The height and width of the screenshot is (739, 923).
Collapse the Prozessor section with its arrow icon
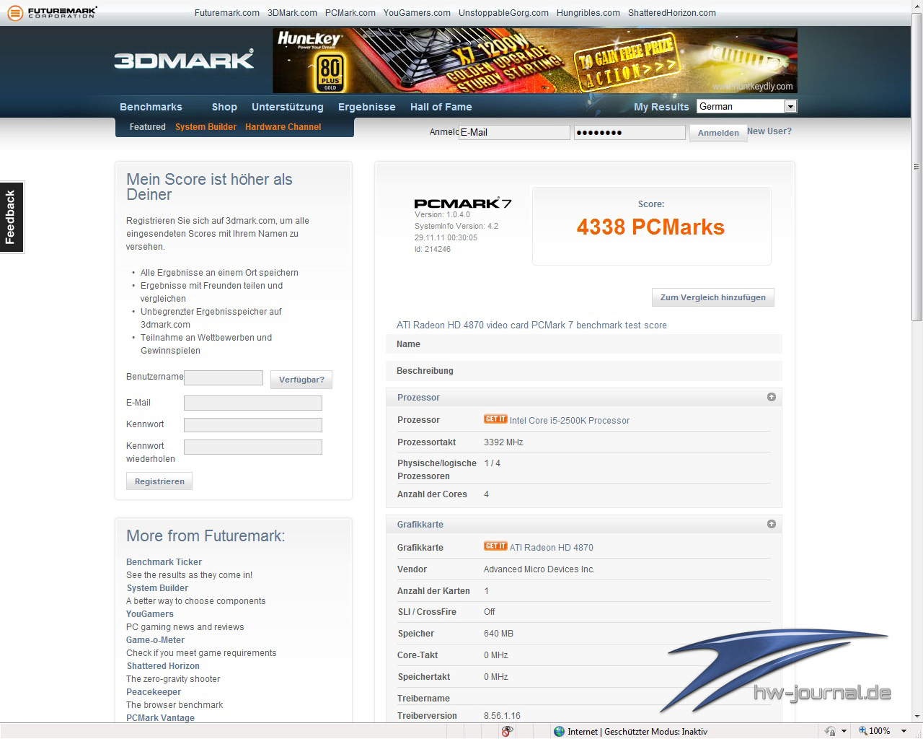[x=772, y=397]
